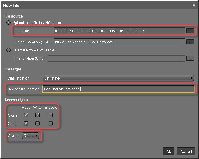Click the browse button beside File location
Viewport: 199px width, 159px height.
[x=190, y=58]
